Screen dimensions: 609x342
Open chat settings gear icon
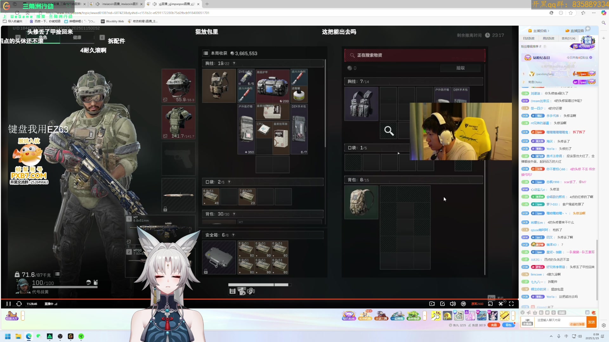point(604,325)
